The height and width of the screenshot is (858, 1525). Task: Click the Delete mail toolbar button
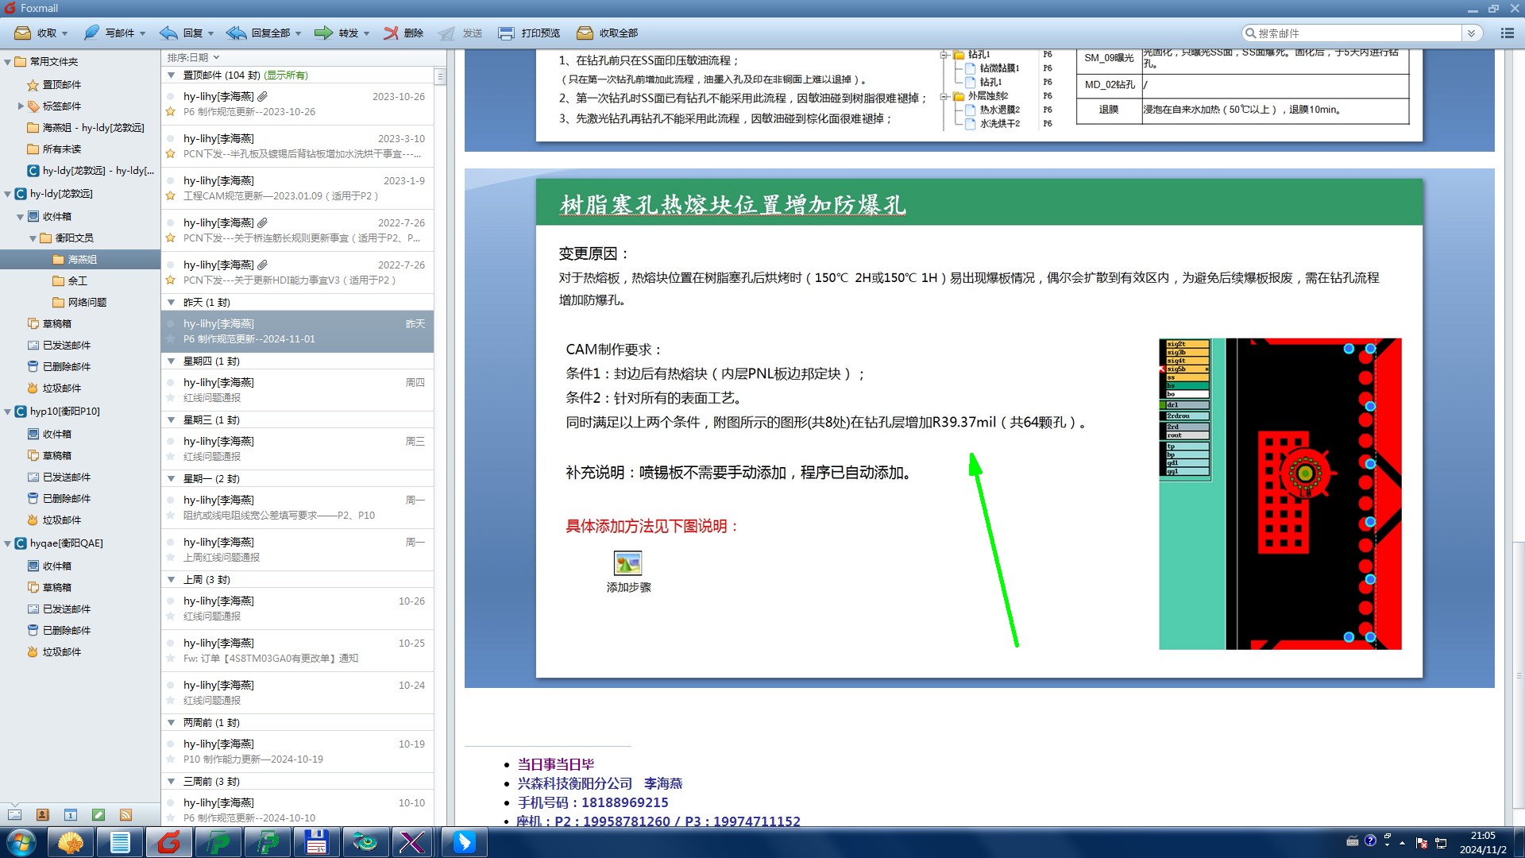[403, 33]
